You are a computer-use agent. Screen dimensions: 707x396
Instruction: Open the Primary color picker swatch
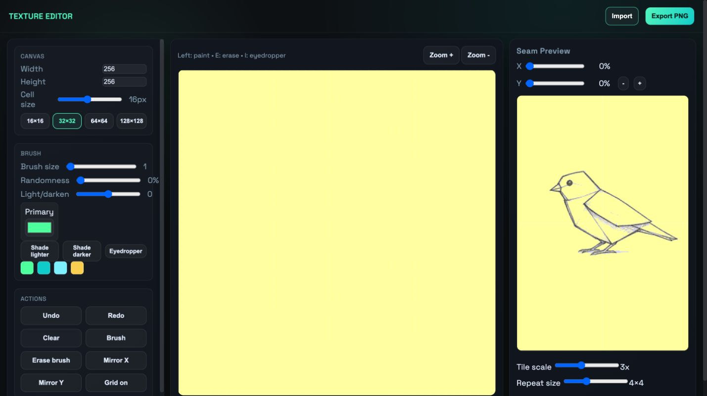tap(40, 227)
